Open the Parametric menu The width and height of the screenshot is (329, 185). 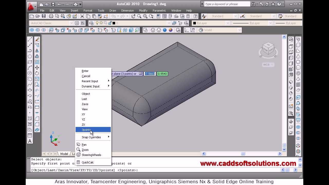tap(159, 11)
